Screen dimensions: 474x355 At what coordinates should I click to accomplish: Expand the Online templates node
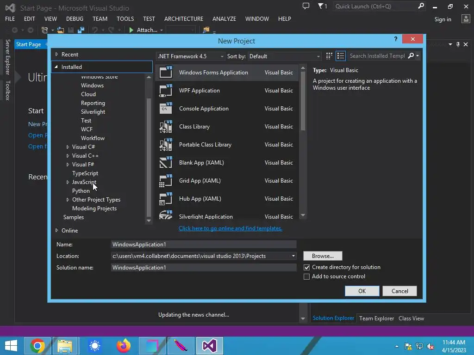[x=56, y=230]
